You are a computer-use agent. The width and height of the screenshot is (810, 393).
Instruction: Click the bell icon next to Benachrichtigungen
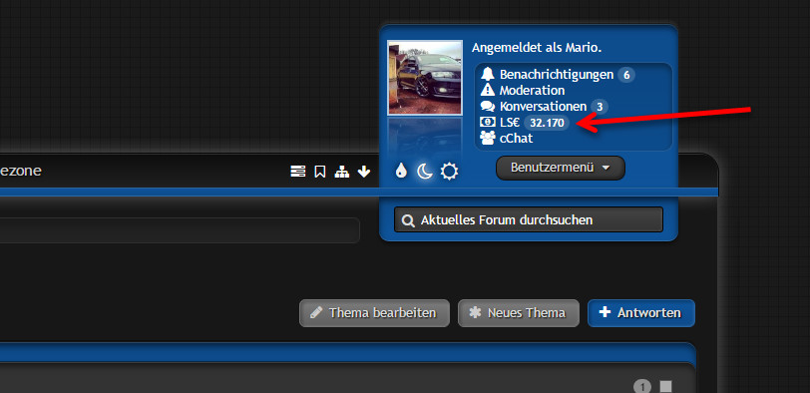pyautogui.click(x=487, y=74)
